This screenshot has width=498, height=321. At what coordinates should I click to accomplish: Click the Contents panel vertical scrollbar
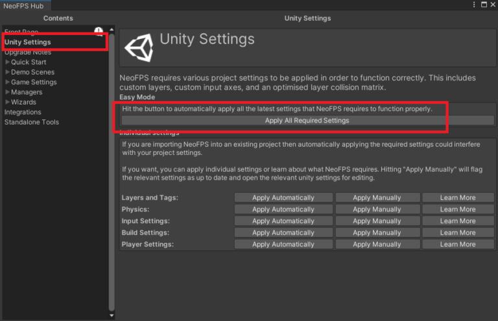coord(112,169)
